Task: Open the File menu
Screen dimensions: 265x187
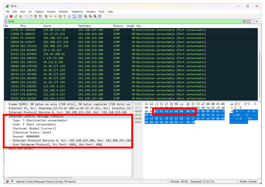Action: (x=7, y=12)
